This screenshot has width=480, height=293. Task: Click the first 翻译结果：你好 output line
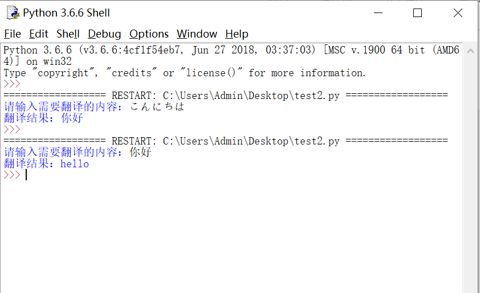(43, 118)
